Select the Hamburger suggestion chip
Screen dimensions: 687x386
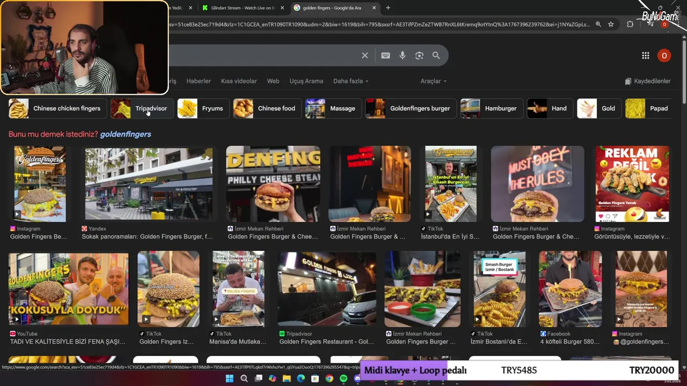coord(492,108)
